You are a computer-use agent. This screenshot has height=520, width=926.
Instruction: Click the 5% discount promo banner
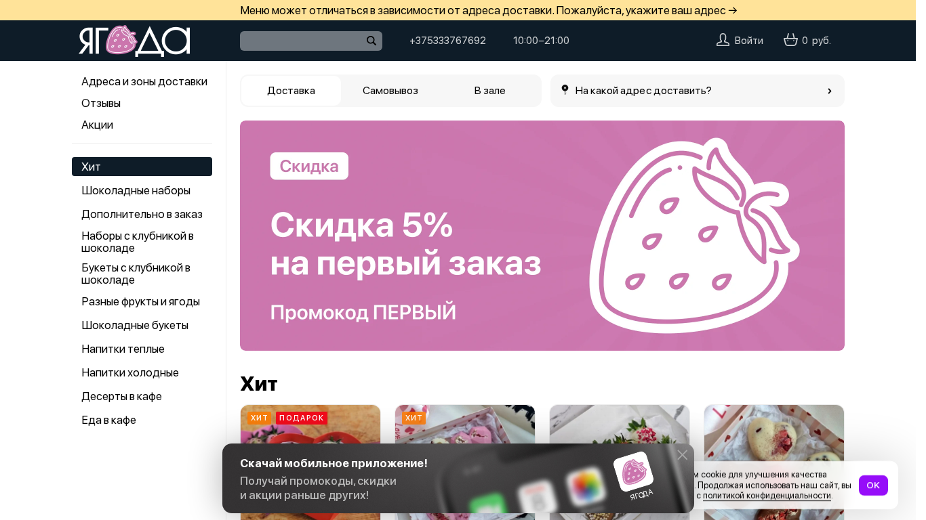tap(542, 236)
